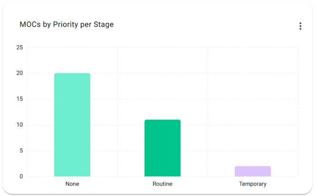Click the word 'Stage' in the chart title
The height and width of the screenshot is (196, 318).
coord(103,25)
